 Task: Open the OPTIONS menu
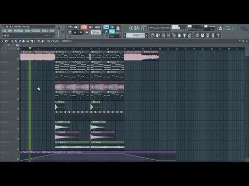click(x=36, y=30)
